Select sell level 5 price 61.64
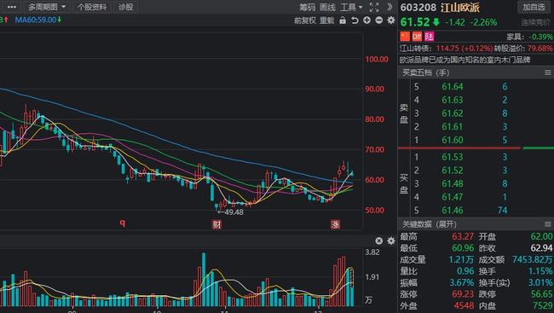This screenshot has height=313, width=554. click(453, 87)
